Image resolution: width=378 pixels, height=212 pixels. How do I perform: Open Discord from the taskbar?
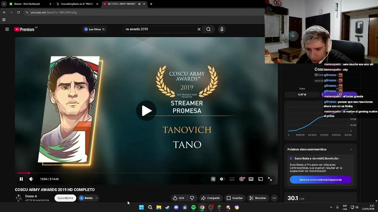[176, 208]
